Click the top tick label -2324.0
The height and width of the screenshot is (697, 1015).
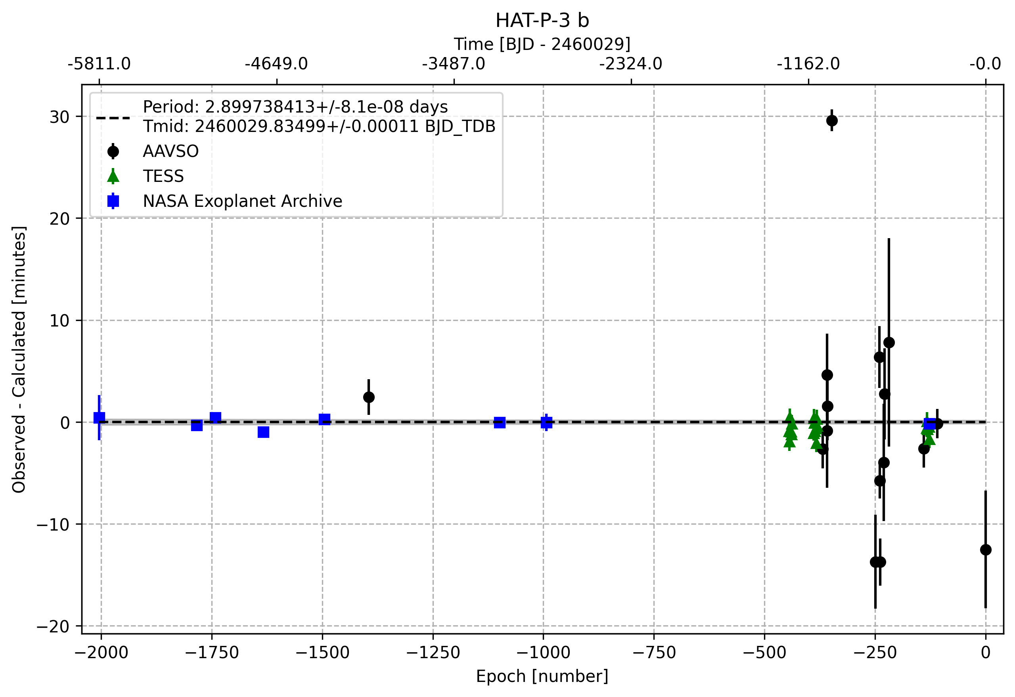[631, 64]
